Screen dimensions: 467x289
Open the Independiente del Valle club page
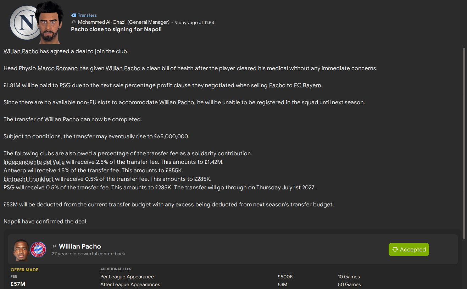pos(34,162)
